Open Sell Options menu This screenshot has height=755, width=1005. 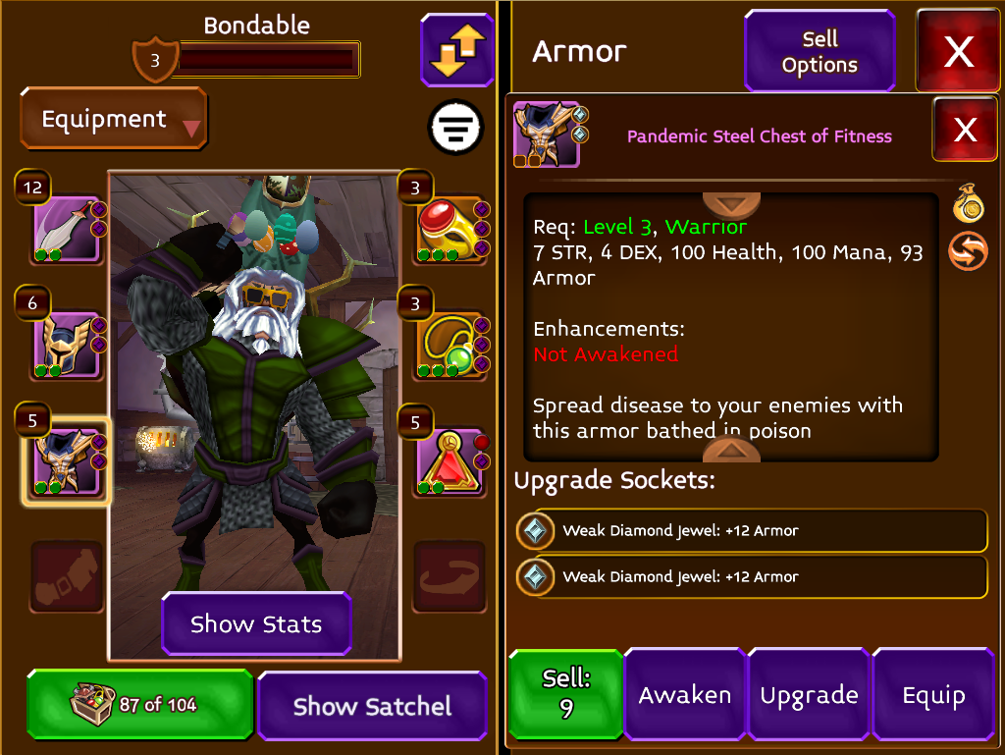tap(820, 51)
